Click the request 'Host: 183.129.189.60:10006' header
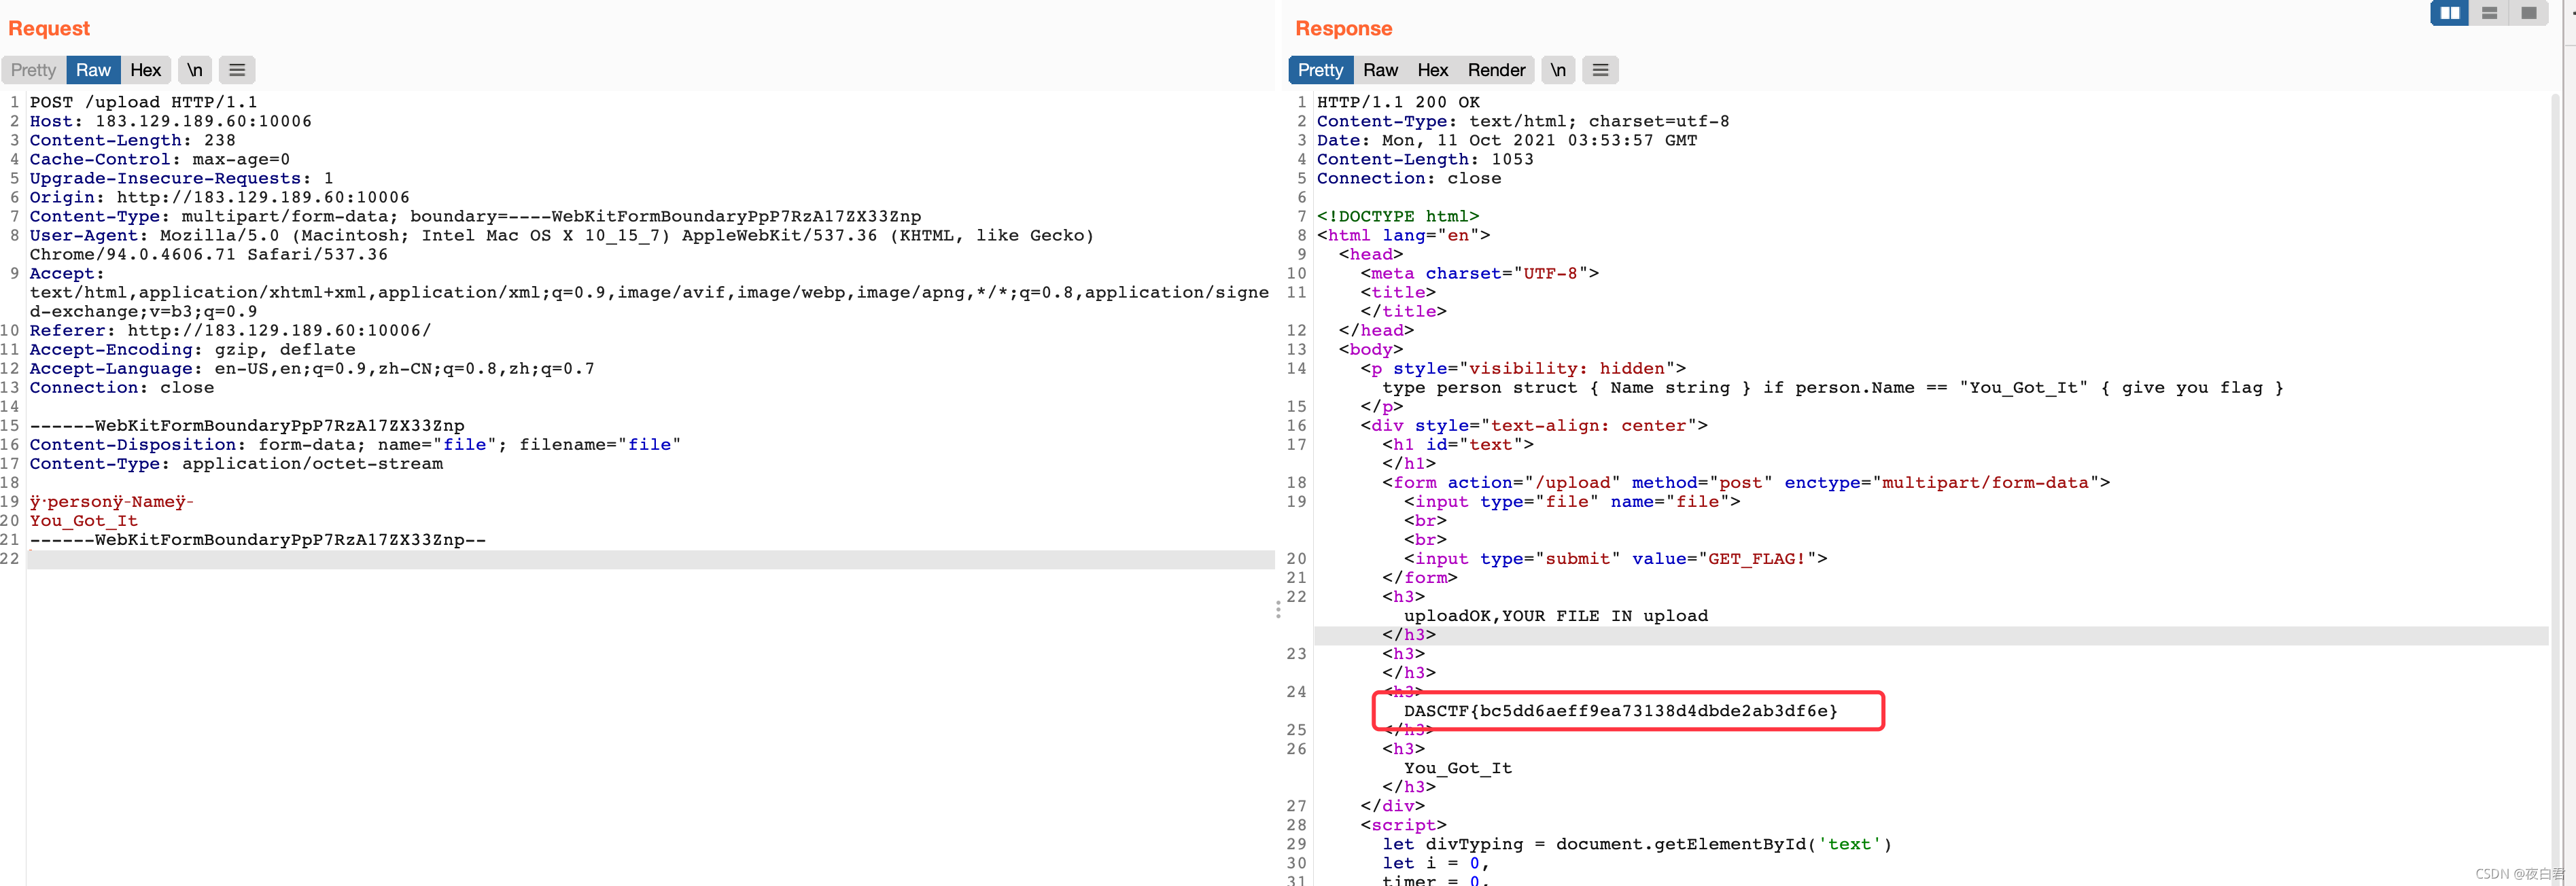 (x=170, y=121)
